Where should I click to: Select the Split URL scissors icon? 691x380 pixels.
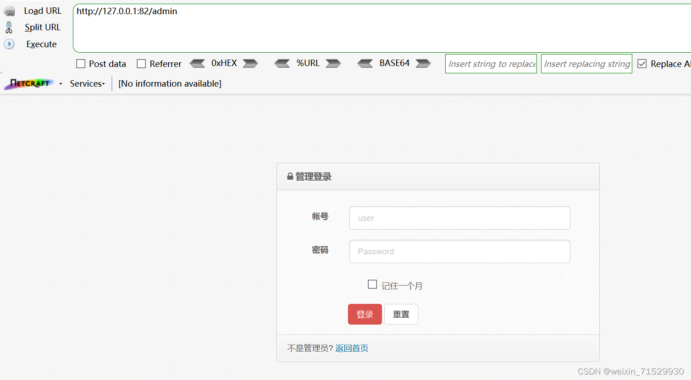[9, 27]
